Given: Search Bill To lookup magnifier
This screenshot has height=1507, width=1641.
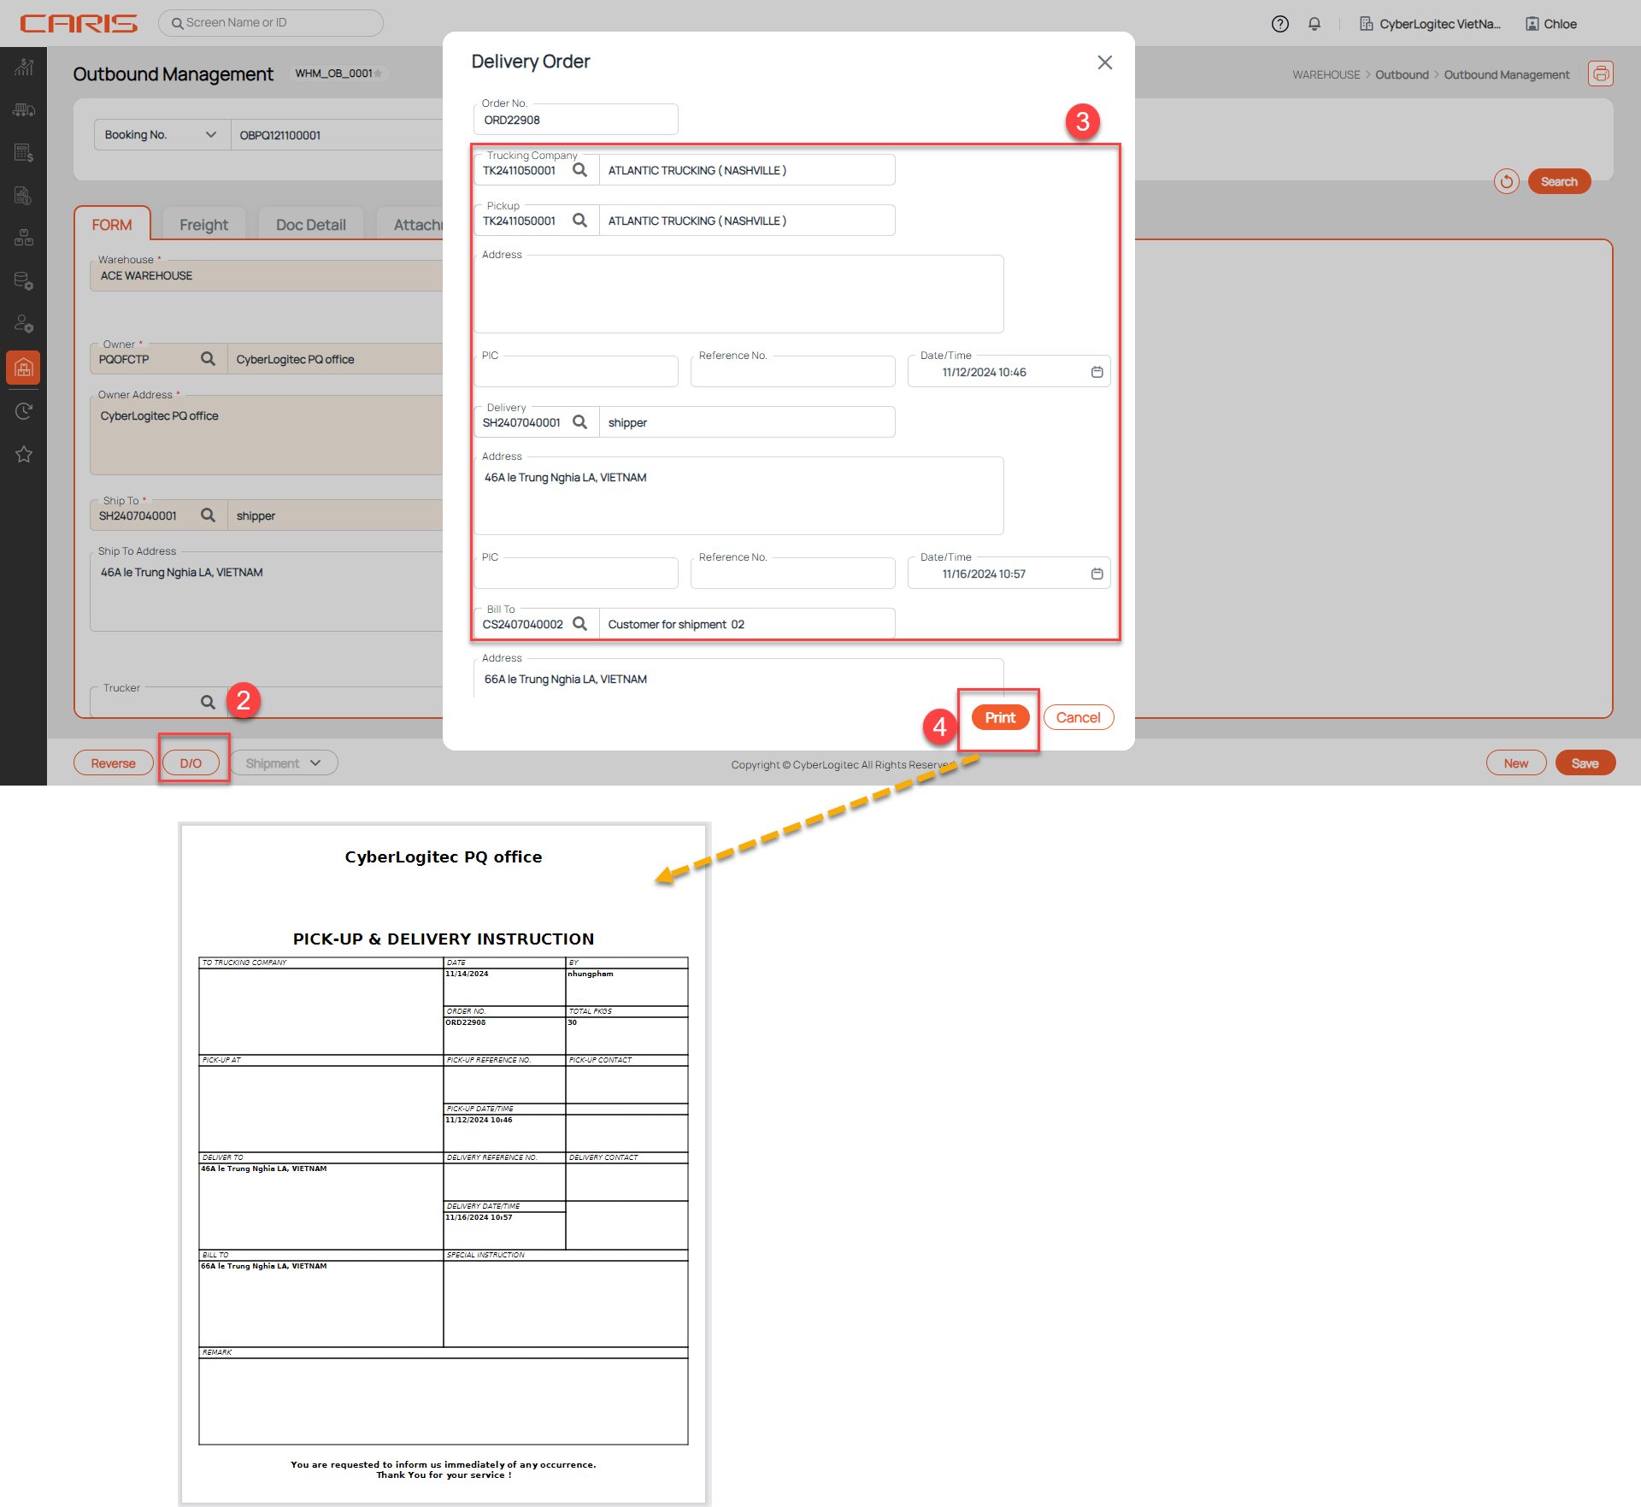Looking at the screenshot, I should (x=579, y=624).
